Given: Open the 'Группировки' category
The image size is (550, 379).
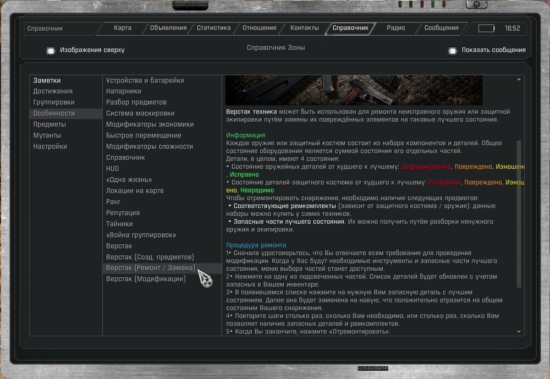Looking at the screenshot, I should [x=53, y=102].
